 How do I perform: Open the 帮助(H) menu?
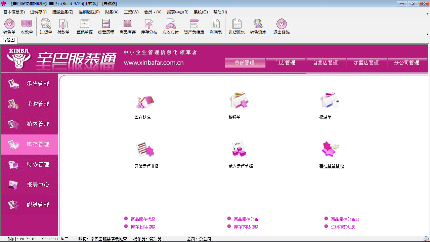point(220,12)
